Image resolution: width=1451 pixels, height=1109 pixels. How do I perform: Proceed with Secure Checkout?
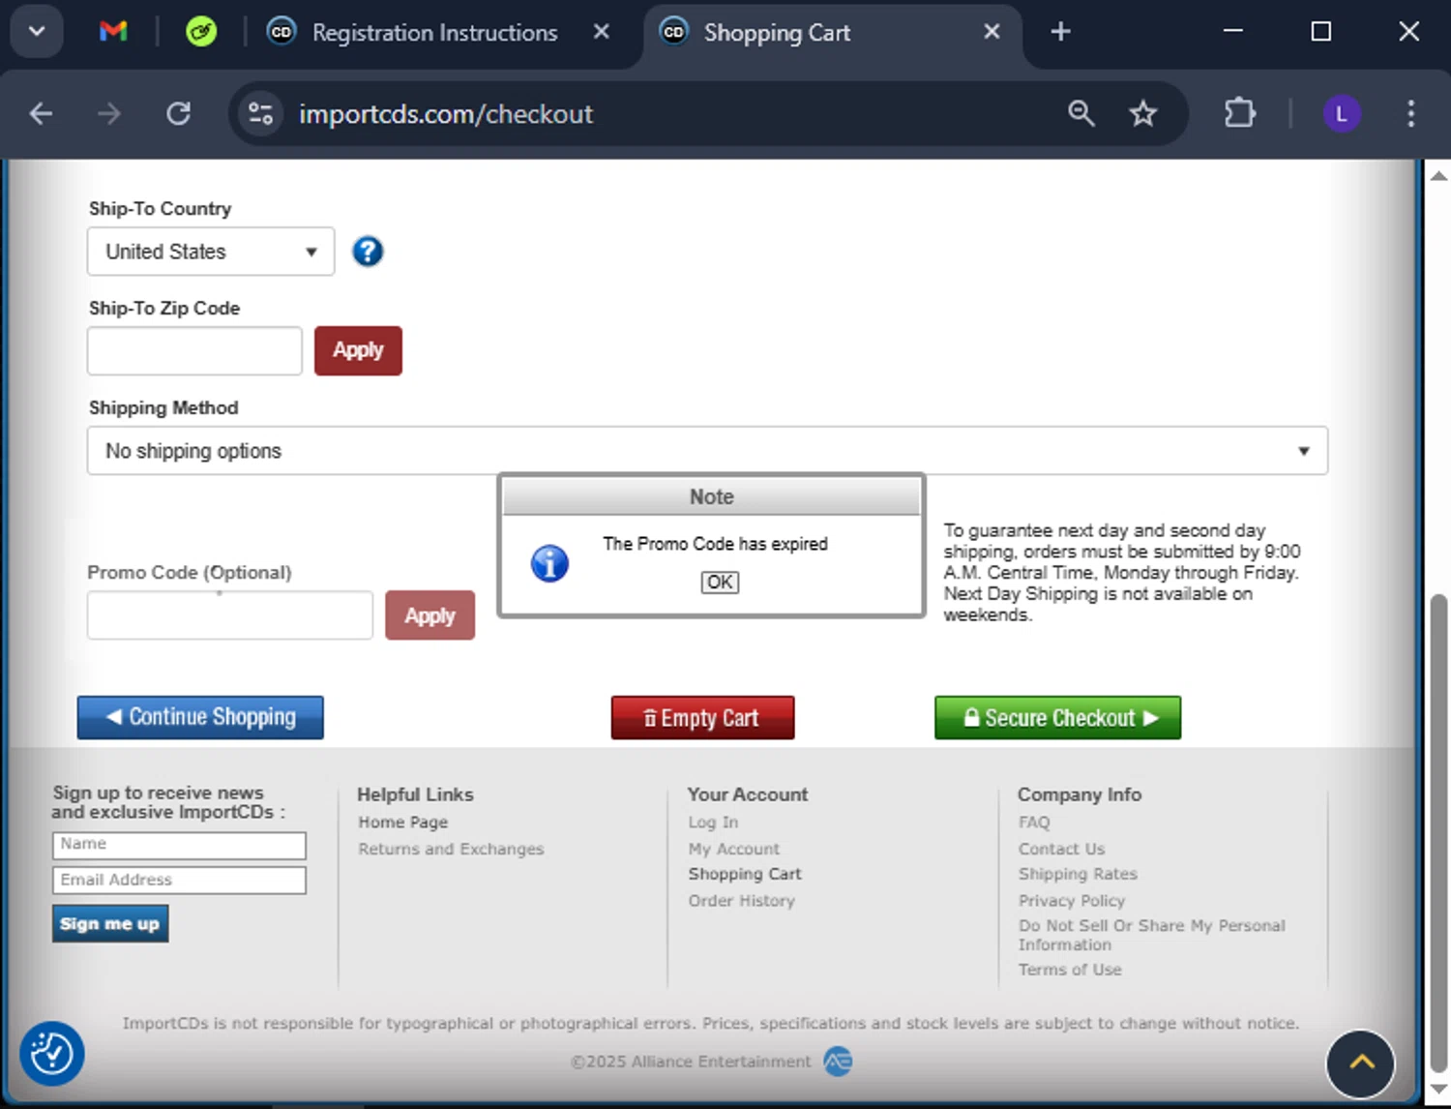pos(1057,718)
